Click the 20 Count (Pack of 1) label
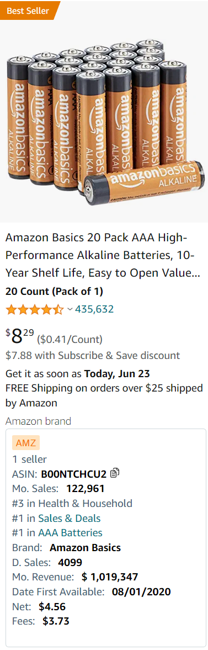 (x=54, y=292)
